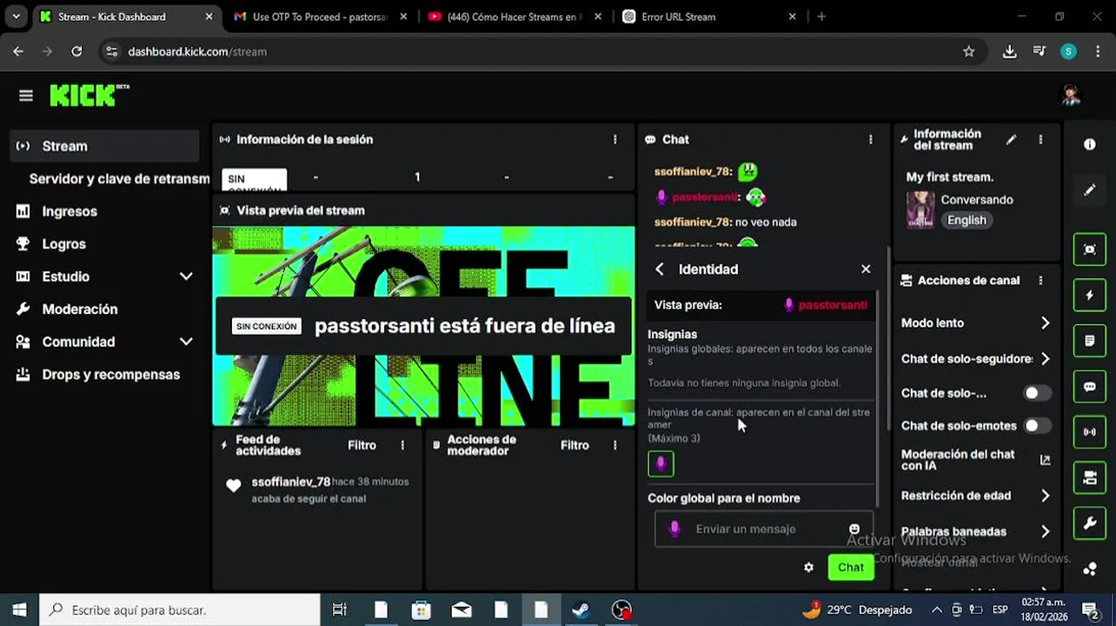This screenshot has height=626, width=1116.
Task: Open Acciones de moderador three-dot options
Action: [x=614, y=445]
